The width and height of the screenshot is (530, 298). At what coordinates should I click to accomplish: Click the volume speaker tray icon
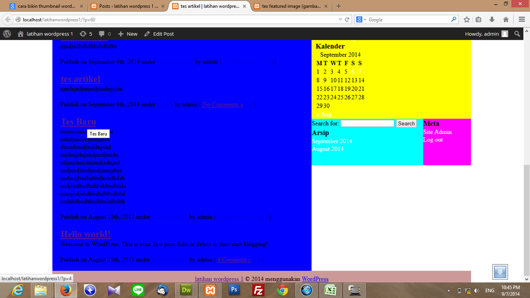tap(477, 291)
